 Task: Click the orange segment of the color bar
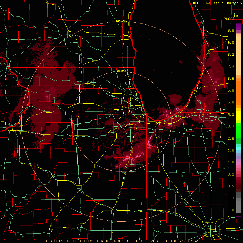238,93
